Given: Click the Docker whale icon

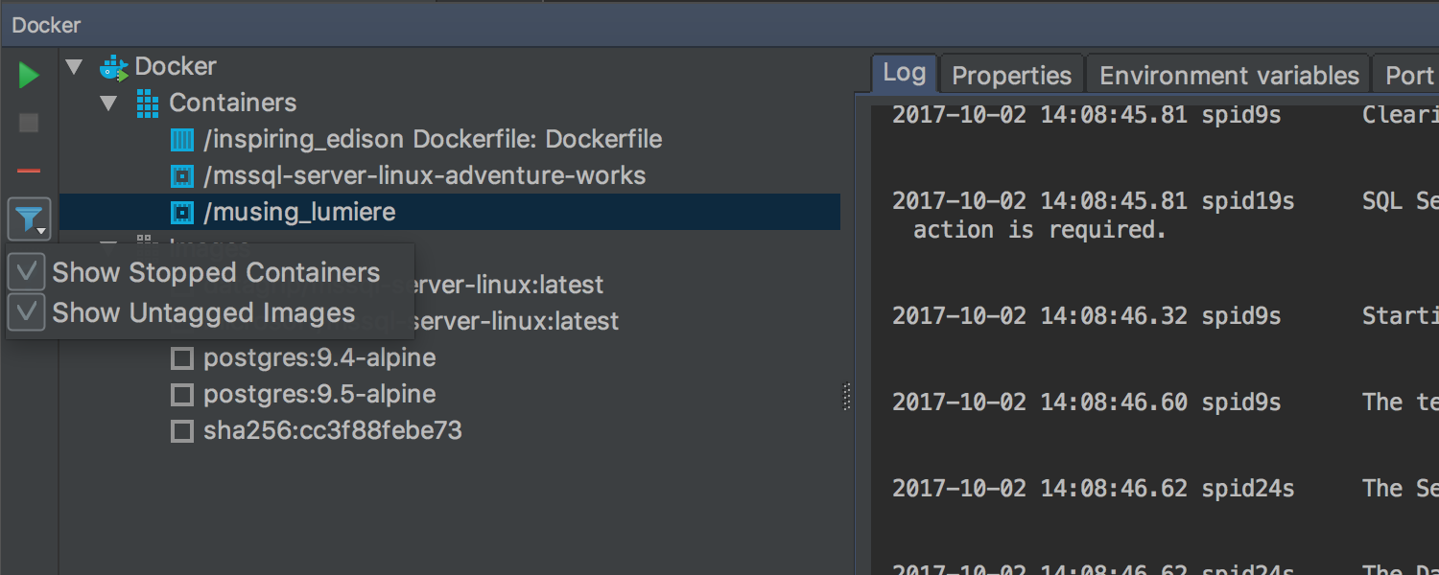Looking at the screenshot, I should (x=114, y=67).
